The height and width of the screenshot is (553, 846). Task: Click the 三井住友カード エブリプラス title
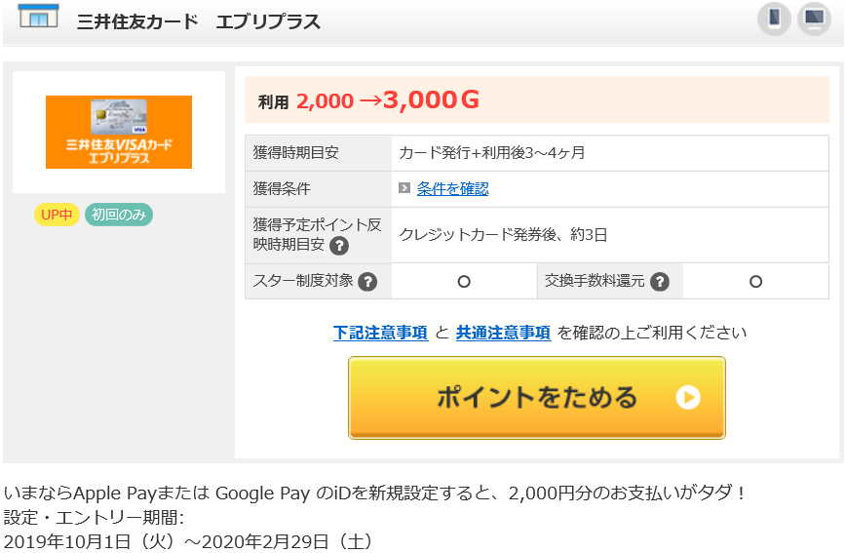198,21
